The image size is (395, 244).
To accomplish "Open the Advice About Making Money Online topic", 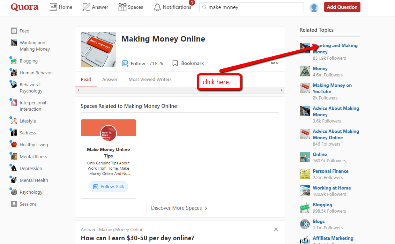I will coord(336,134).
